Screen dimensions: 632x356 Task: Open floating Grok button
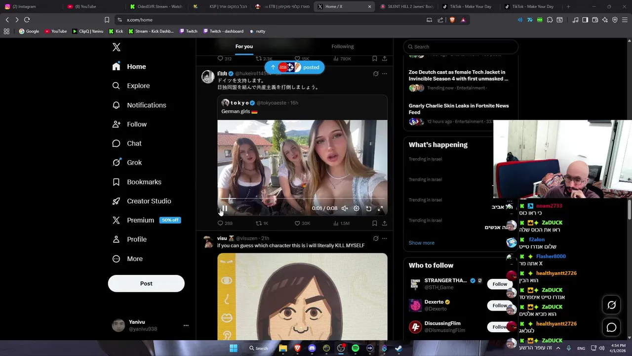(611, 305)
